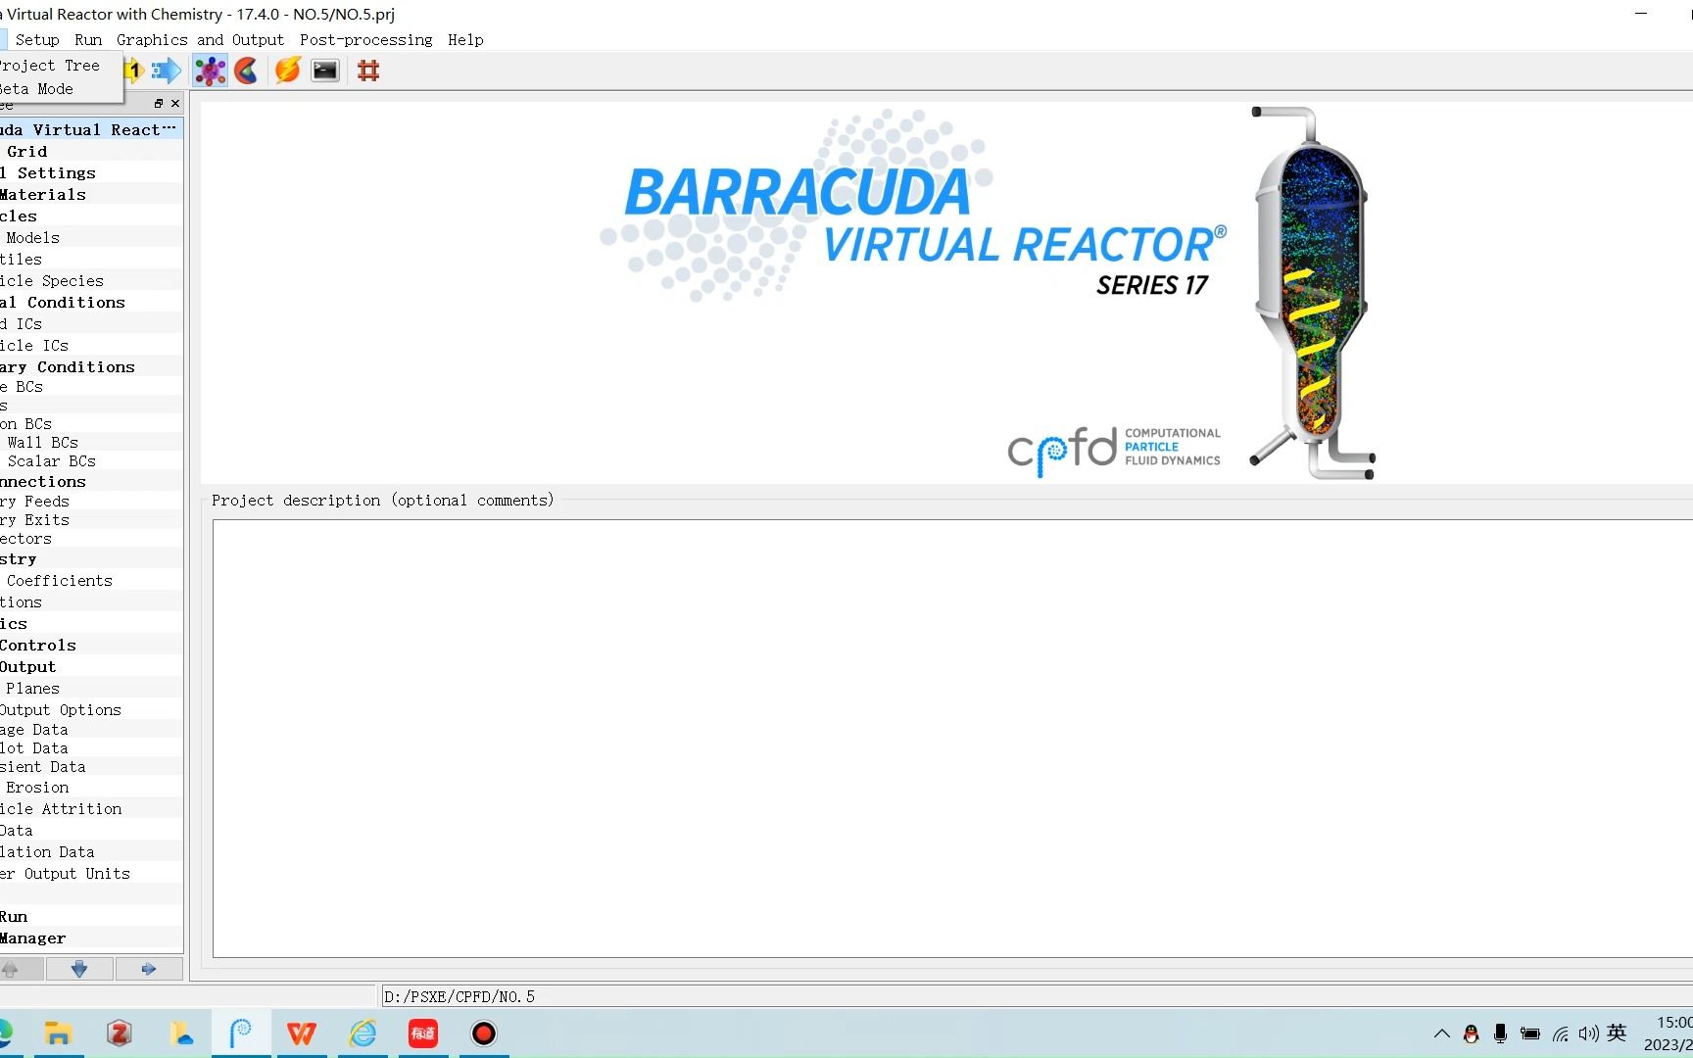This screenshot has height=1058, width=1693.
Task: Expand the Chemistry section in the tree
Action: (x=20, y=558)
